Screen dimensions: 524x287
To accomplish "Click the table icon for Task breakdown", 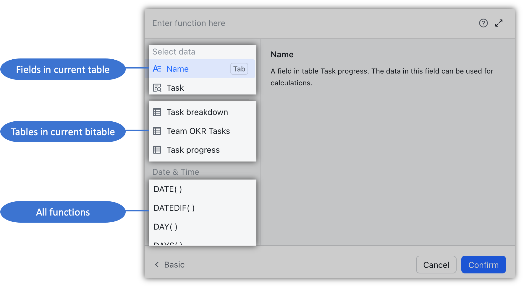I will click(x=157, y=112).
